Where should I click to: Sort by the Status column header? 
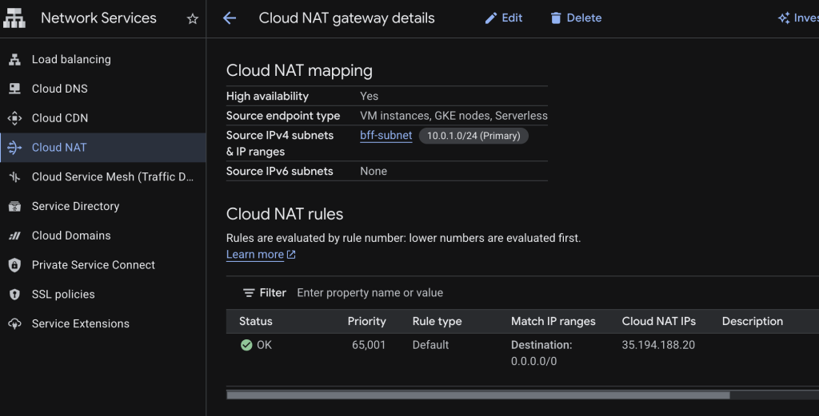(x=255, y=322)
